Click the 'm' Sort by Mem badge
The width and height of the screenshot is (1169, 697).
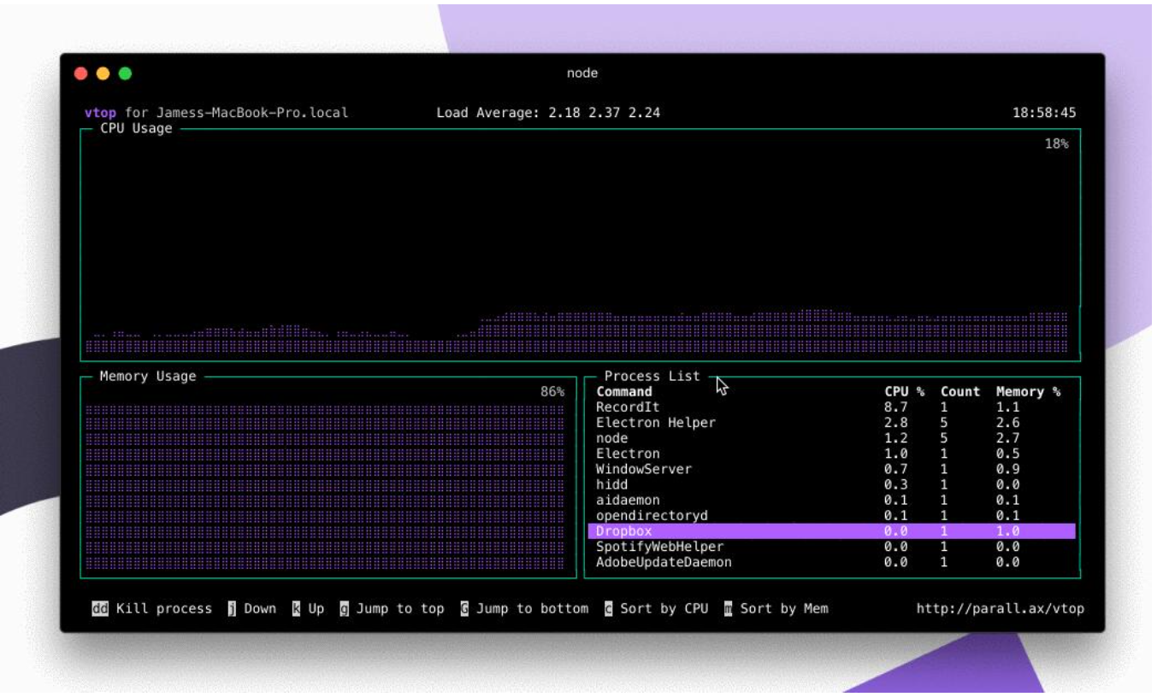(728, 609)
